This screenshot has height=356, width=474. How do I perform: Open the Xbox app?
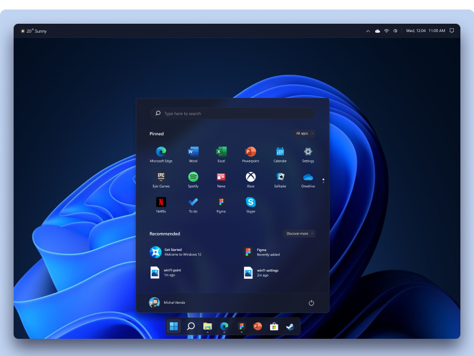tap(250, 178)
